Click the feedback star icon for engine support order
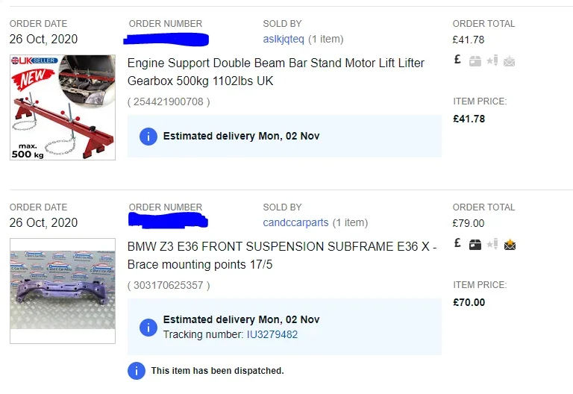Screen dimensions: 573x394 [492, 60]
